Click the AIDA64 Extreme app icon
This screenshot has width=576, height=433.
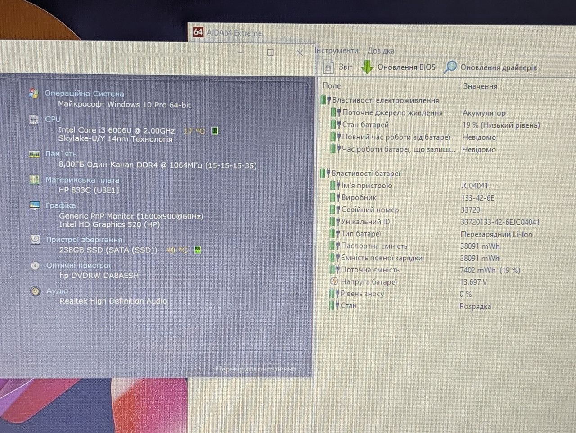198,32
